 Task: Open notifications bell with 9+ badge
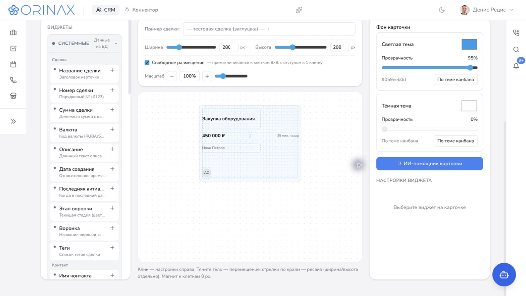point(516,66)
